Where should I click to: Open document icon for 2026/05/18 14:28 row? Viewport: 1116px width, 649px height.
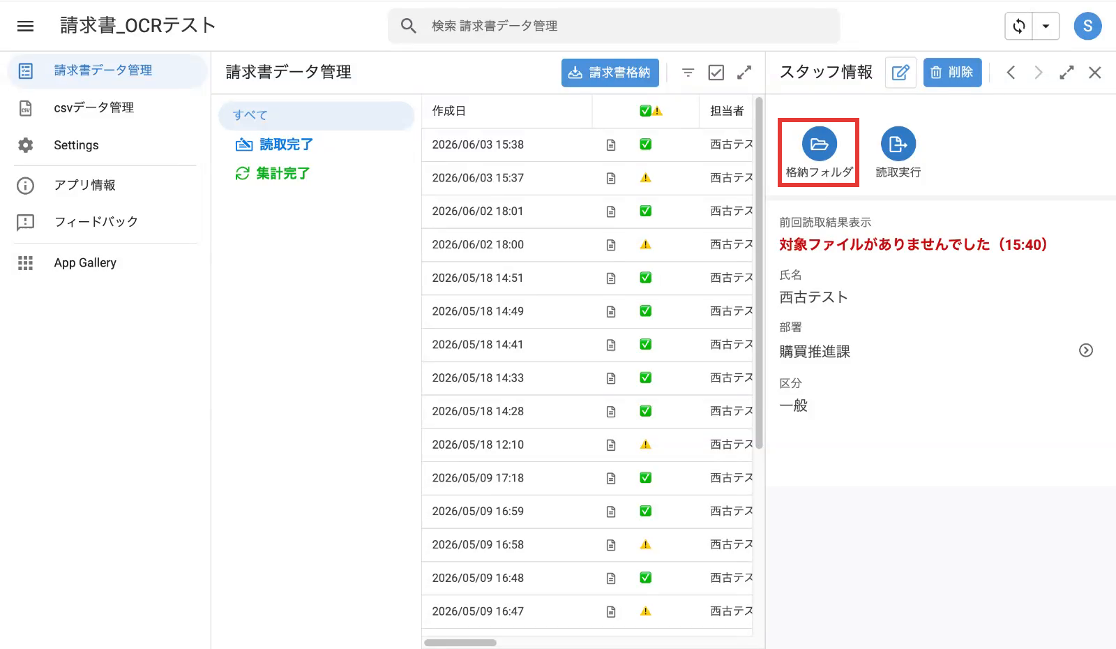[x=611, y=412]
